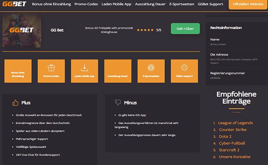The width and height of the screenshot is (268, 165).
Task: Open League of Legends recommended entry
Action: tap(235, 123)
